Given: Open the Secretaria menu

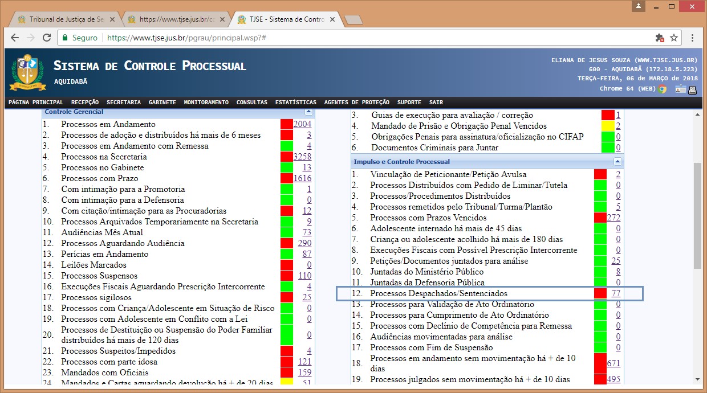Looking at the screenshot, I should [123, 103].
